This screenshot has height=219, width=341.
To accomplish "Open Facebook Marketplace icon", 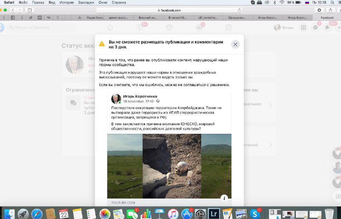I will [169, 27].
